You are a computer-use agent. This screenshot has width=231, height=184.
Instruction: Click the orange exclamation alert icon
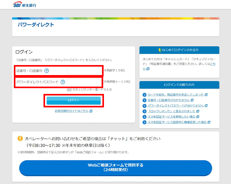pos(20,139)
